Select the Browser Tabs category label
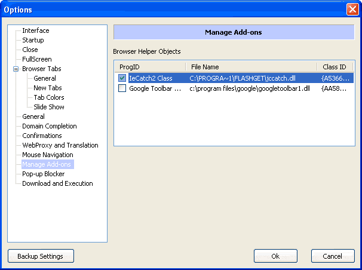Viewport: 362px width, 270px height. click(x=42, y=69)
